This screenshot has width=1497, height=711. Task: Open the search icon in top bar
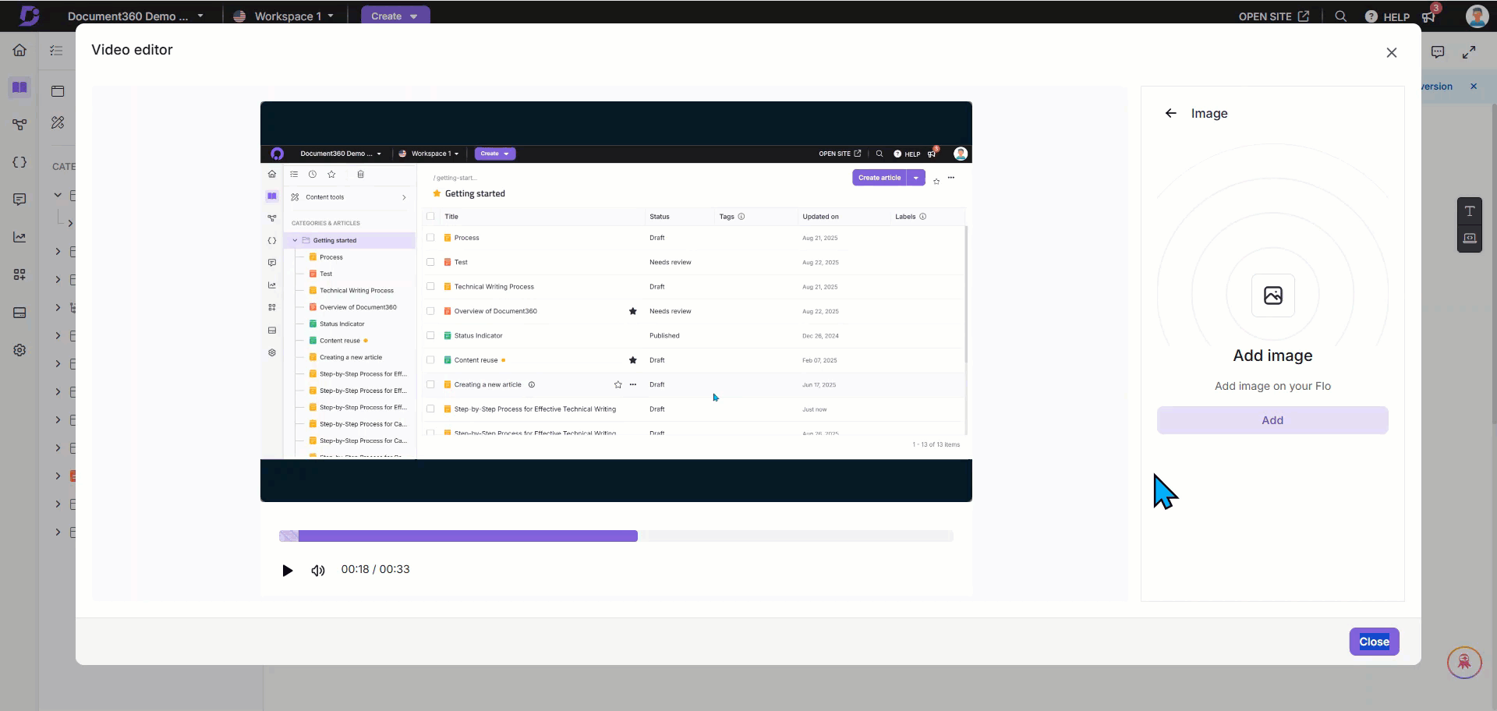click(1340, 16)
